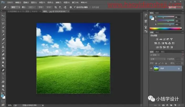Reset default foreground and background colors
Viewport: 185px width, 107px height.
tap(2, 93)
